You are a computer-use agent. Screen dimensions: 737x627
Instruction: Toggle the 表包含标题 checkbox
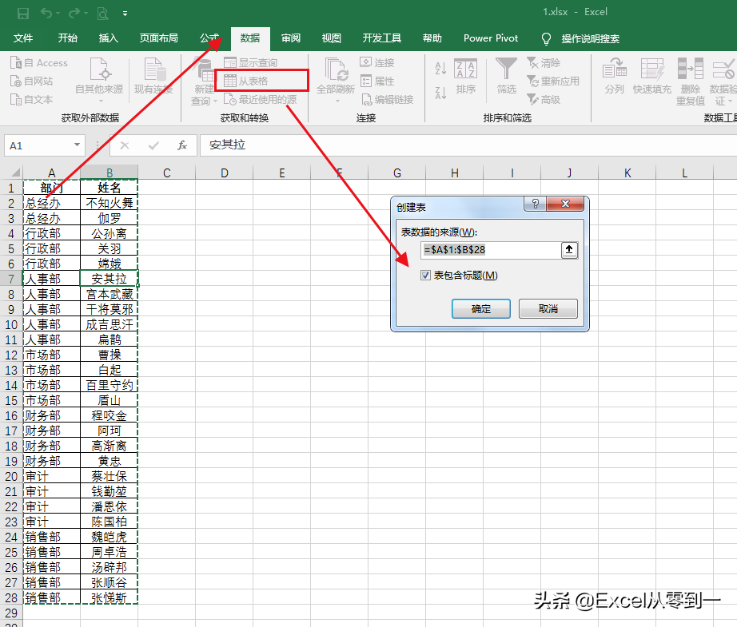click(425, 276)
